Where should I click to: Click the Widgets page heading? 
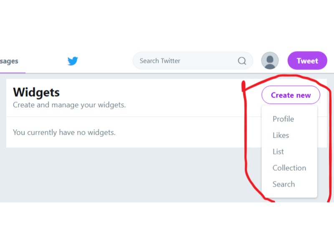tap(36, 92)
